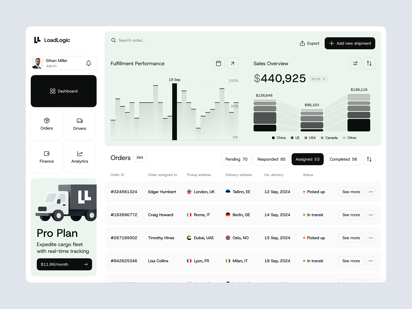Image resolution: width=412 pixels, height=309 pixels.
Task: Open the Finance section
Action: click(x=47, y=157)
